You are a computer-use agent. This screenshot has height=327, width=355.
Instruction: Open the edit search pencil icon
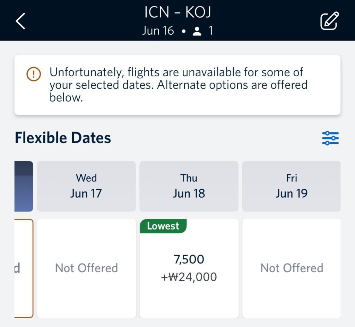coord(329,21)
